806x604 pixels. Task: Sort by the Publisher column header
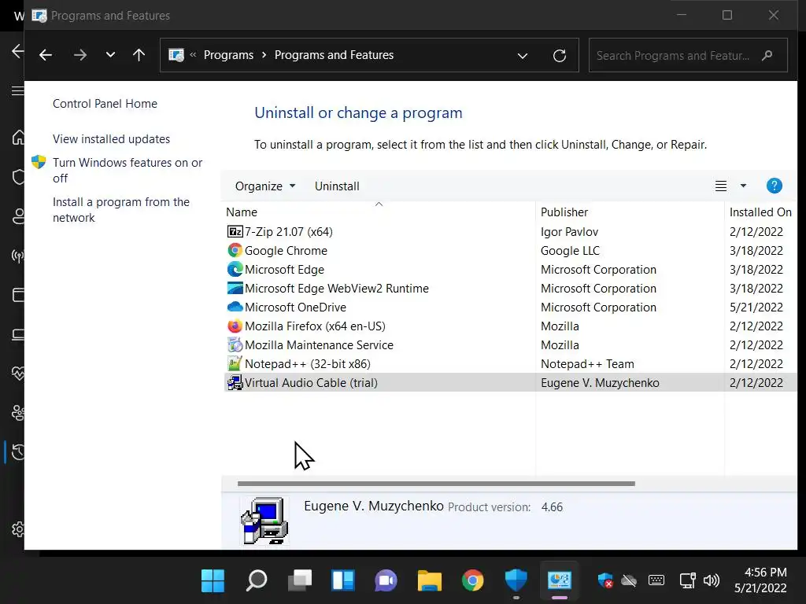coord(564,212)
